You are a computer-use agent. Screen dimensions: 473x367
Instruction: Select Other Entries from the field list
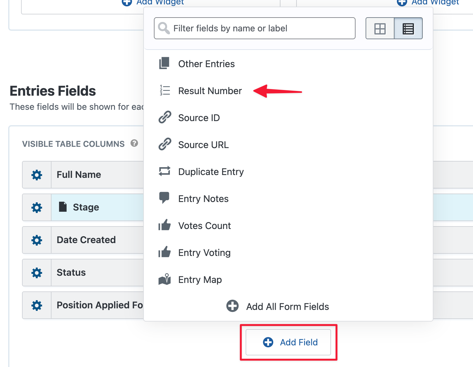point(206,64)
